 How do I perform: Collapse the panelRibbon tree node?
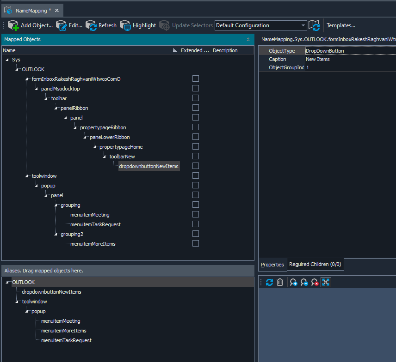[x=56, y=108]
